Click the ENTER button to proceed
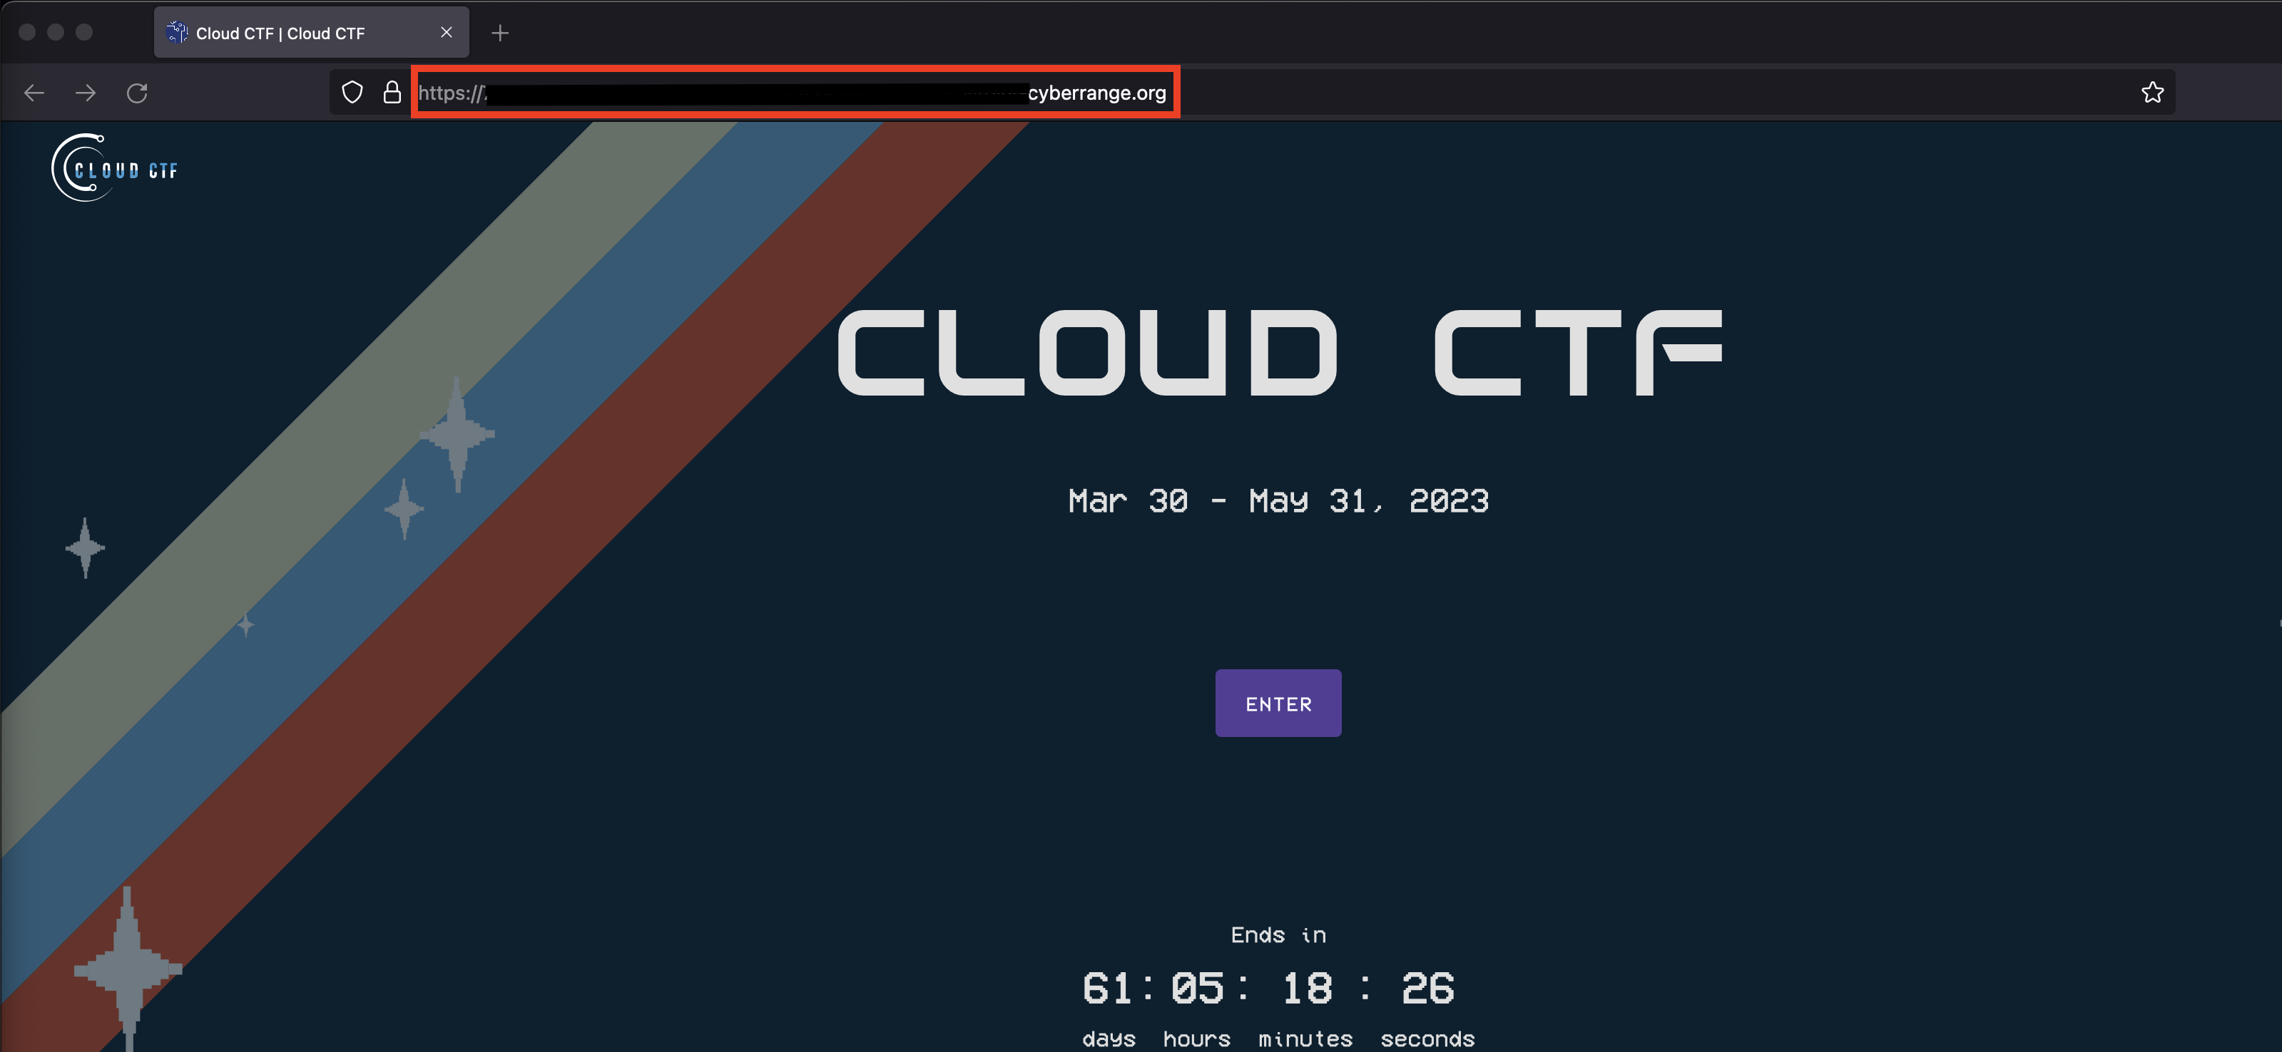 (x=1278, y=703)
